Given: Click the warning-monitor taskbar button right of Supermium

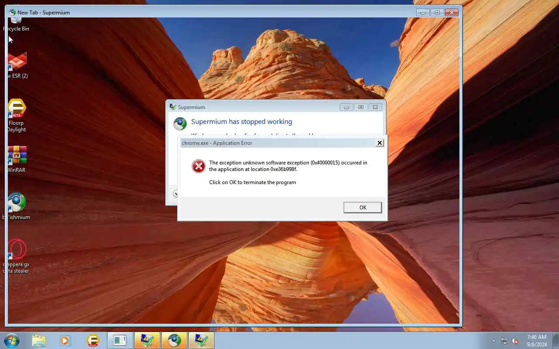Looking at the screenshot, I should click(201, 340).
